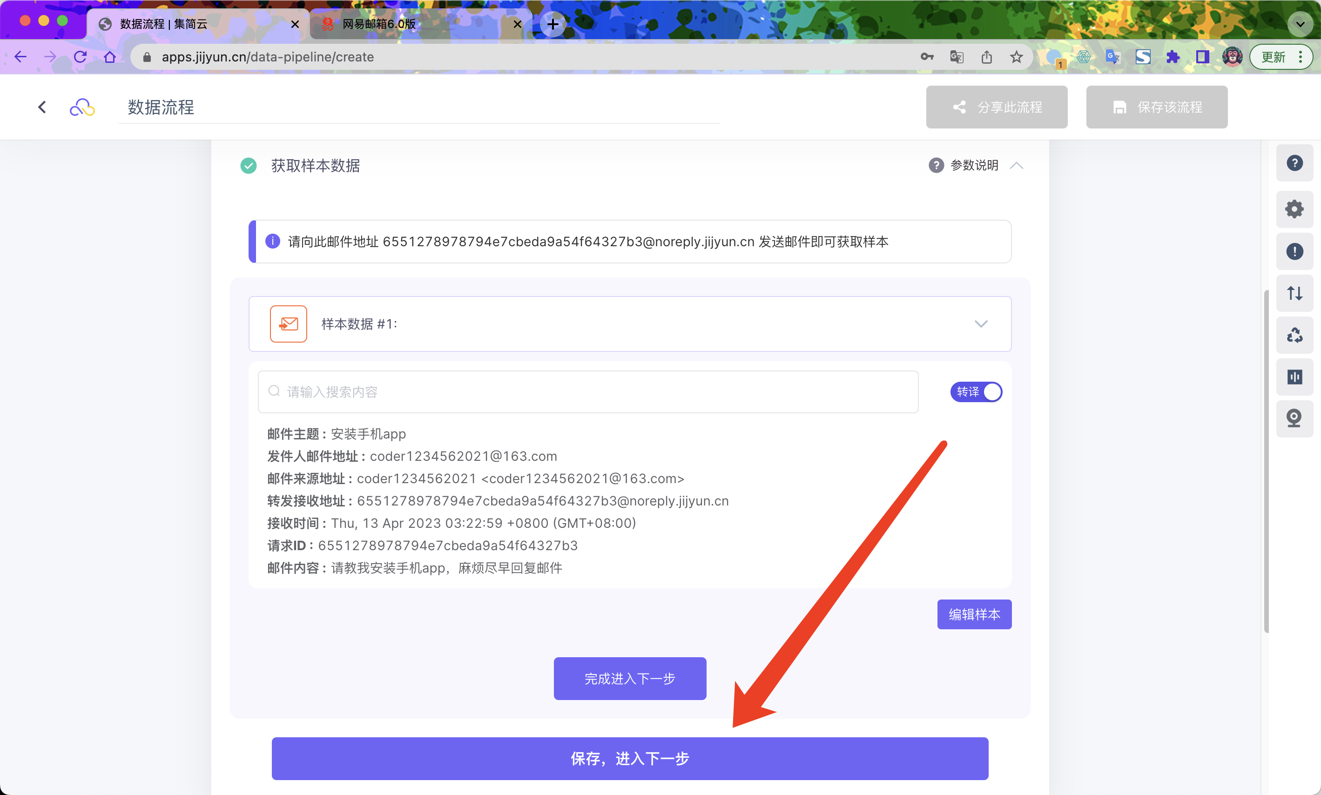This screenshot has width=1321, height=795.
Task: Click the 完成进入下一步 button
Action: (x=629, y=678)
